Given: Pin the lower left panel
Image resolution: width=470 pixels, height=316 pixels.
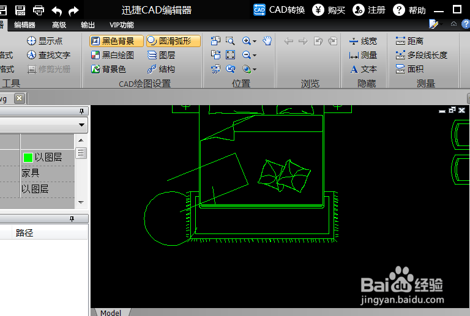Looking at the screenshot, I should (72, 219).
